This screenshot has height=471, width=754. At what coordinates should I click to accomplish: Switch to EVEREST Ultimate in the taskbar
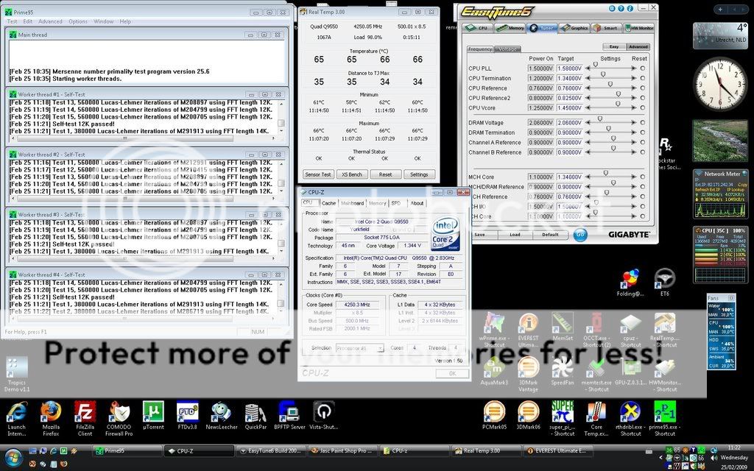click(x=558, y=451)
